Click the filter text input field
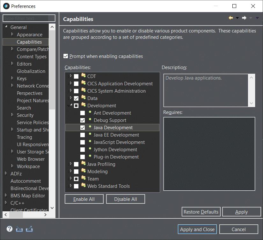 (29, 18)
